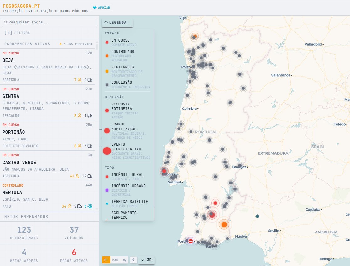Click the truck icon in the Sintra row
350x266 pixels.
(x=90, y=116)
